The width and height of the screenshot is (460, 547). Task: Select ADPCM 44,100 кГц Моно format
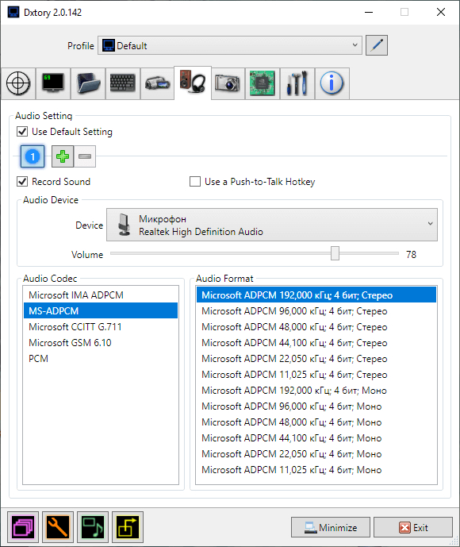coord(316,438)
